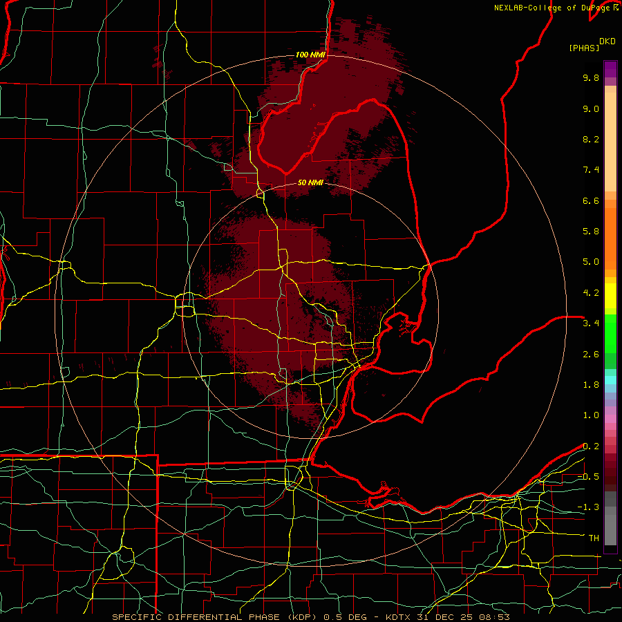Viewport: 622px width, 622px height.
Task: Click the 8.2 value on the color scale
Action: pos(591,139)
